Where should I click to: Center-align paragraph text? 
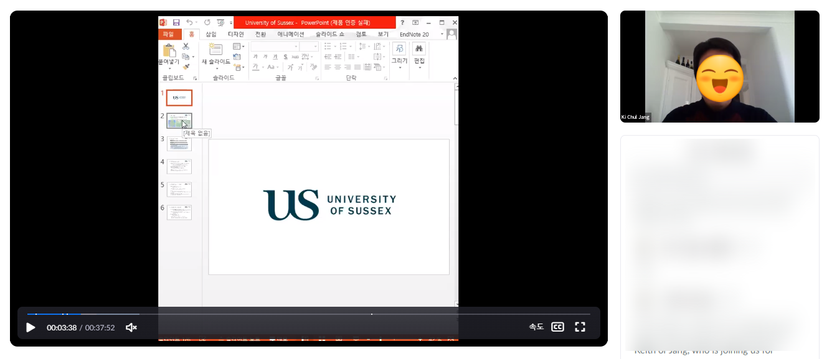pyautogui.click(x=338, y=67)
